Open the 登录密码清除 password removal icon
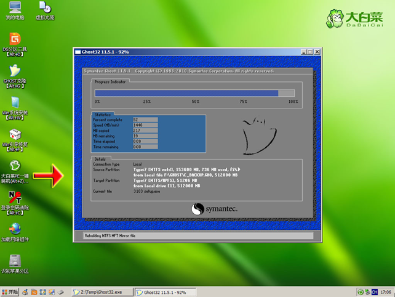Image resolution: width=395 pixels, height=297 pixels. tap(14, 198)
